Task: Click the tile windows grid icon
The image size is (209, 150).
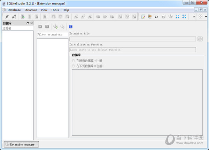Action: 201,16
